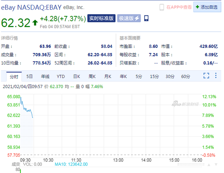Viewport: 224px width, 173px height.
Task: Open the YTD chart view
Action: [x=61, y=76]
